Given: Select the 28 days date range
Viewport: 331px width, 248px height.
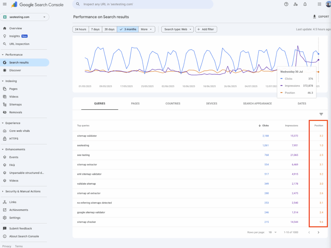Looking at the screenshot, I should 110,29.
